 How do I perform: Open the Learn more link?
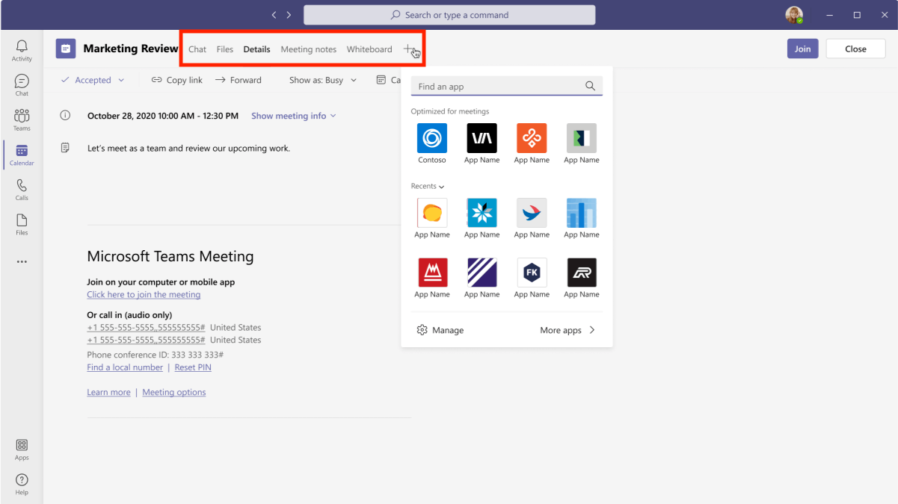click(x=108, y=392)
